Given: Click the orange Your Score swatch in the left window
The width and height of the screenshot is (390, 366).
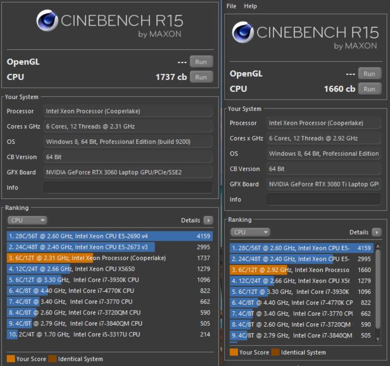Looking at the screenshot, I should pos(11,359).
